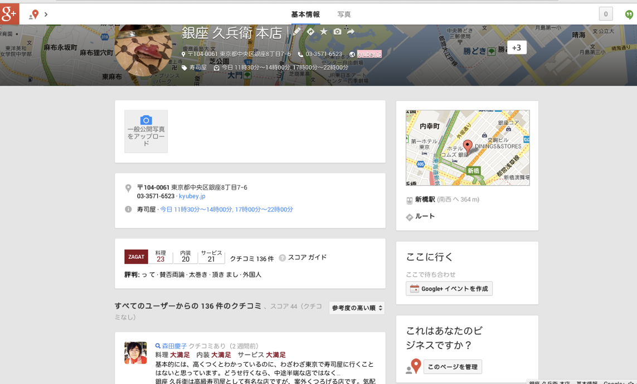
Task: Click the train station icon by 新橋駅
Action: [410, 200]
